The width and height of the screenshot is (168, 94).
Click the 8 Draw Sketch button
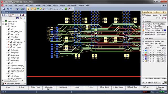104,88
